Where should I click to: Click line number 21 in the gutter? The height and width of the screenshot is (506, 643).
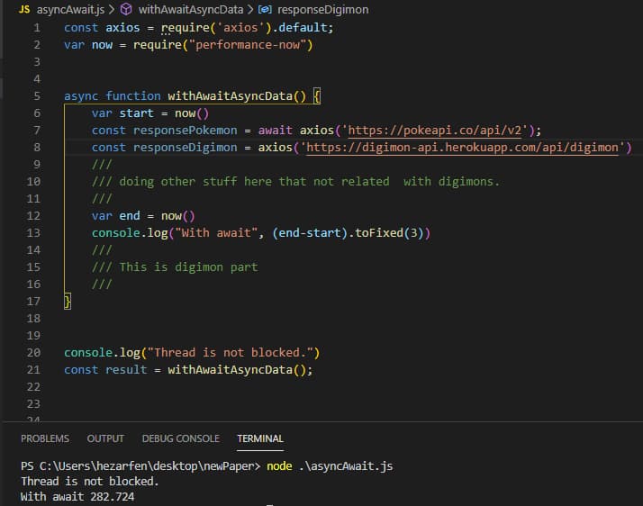35,370
